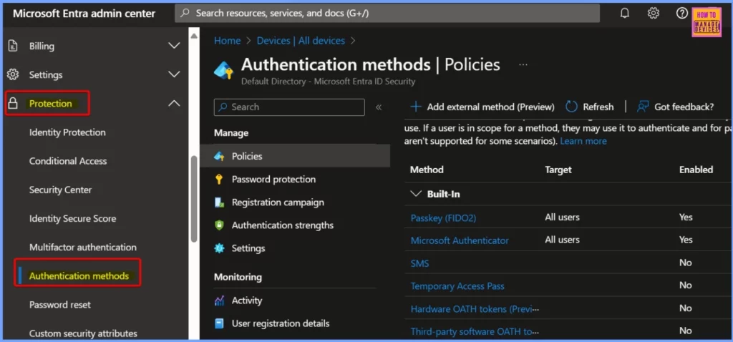Click the Settings gear icon in sidebar

click(13, 74)
